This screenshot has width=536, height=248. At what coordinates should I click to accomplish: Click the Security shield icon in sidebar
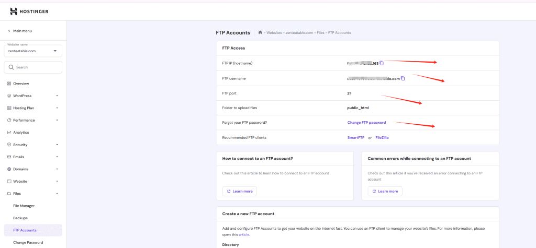tap(9, 145)
